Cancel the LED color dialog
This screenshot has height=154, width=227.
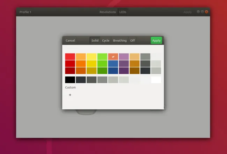[x=70, y=41]
